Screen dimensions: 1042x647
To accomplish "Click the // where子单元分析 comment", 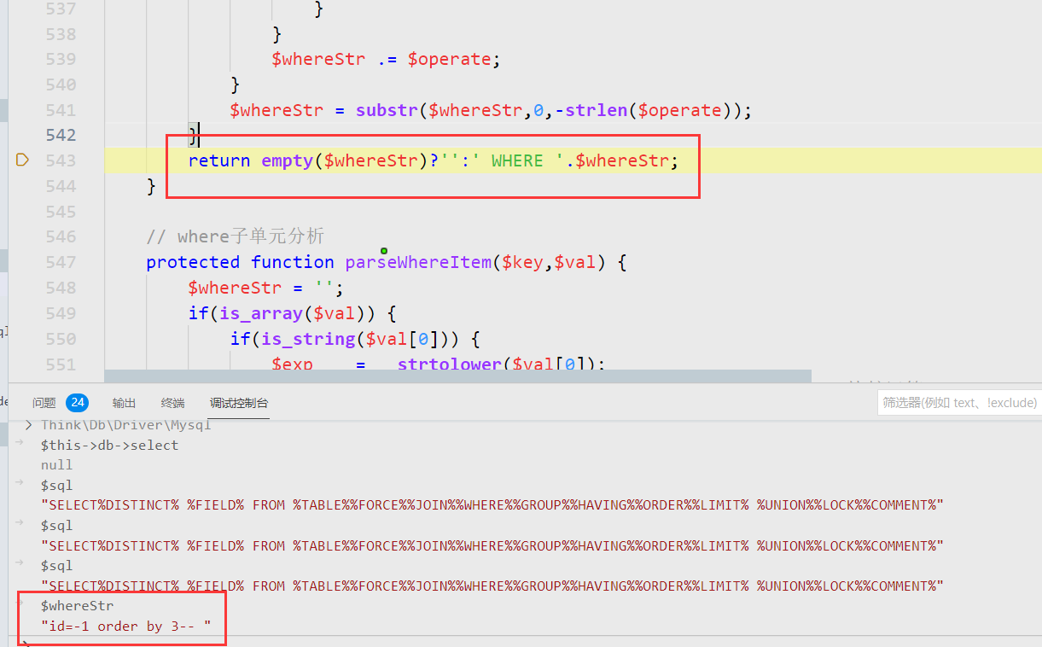I will tap(236, 236).
